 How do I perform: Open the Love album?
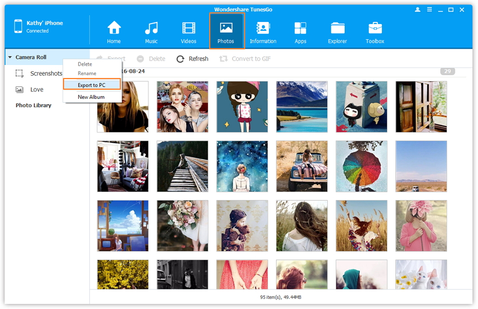37,89
